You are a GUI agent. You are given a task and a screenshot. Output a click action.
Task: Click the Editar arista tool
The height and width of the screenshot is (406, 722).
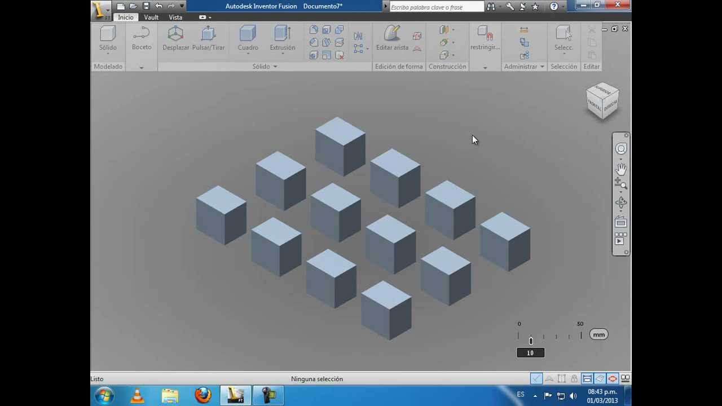tap(392, 38)
